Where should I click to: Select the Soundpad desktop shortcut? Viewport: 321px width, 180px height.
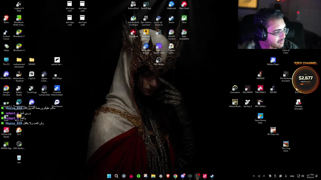pyautogui.click(x=133, y=33)
